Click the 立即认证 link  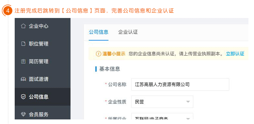coord(235,54)
